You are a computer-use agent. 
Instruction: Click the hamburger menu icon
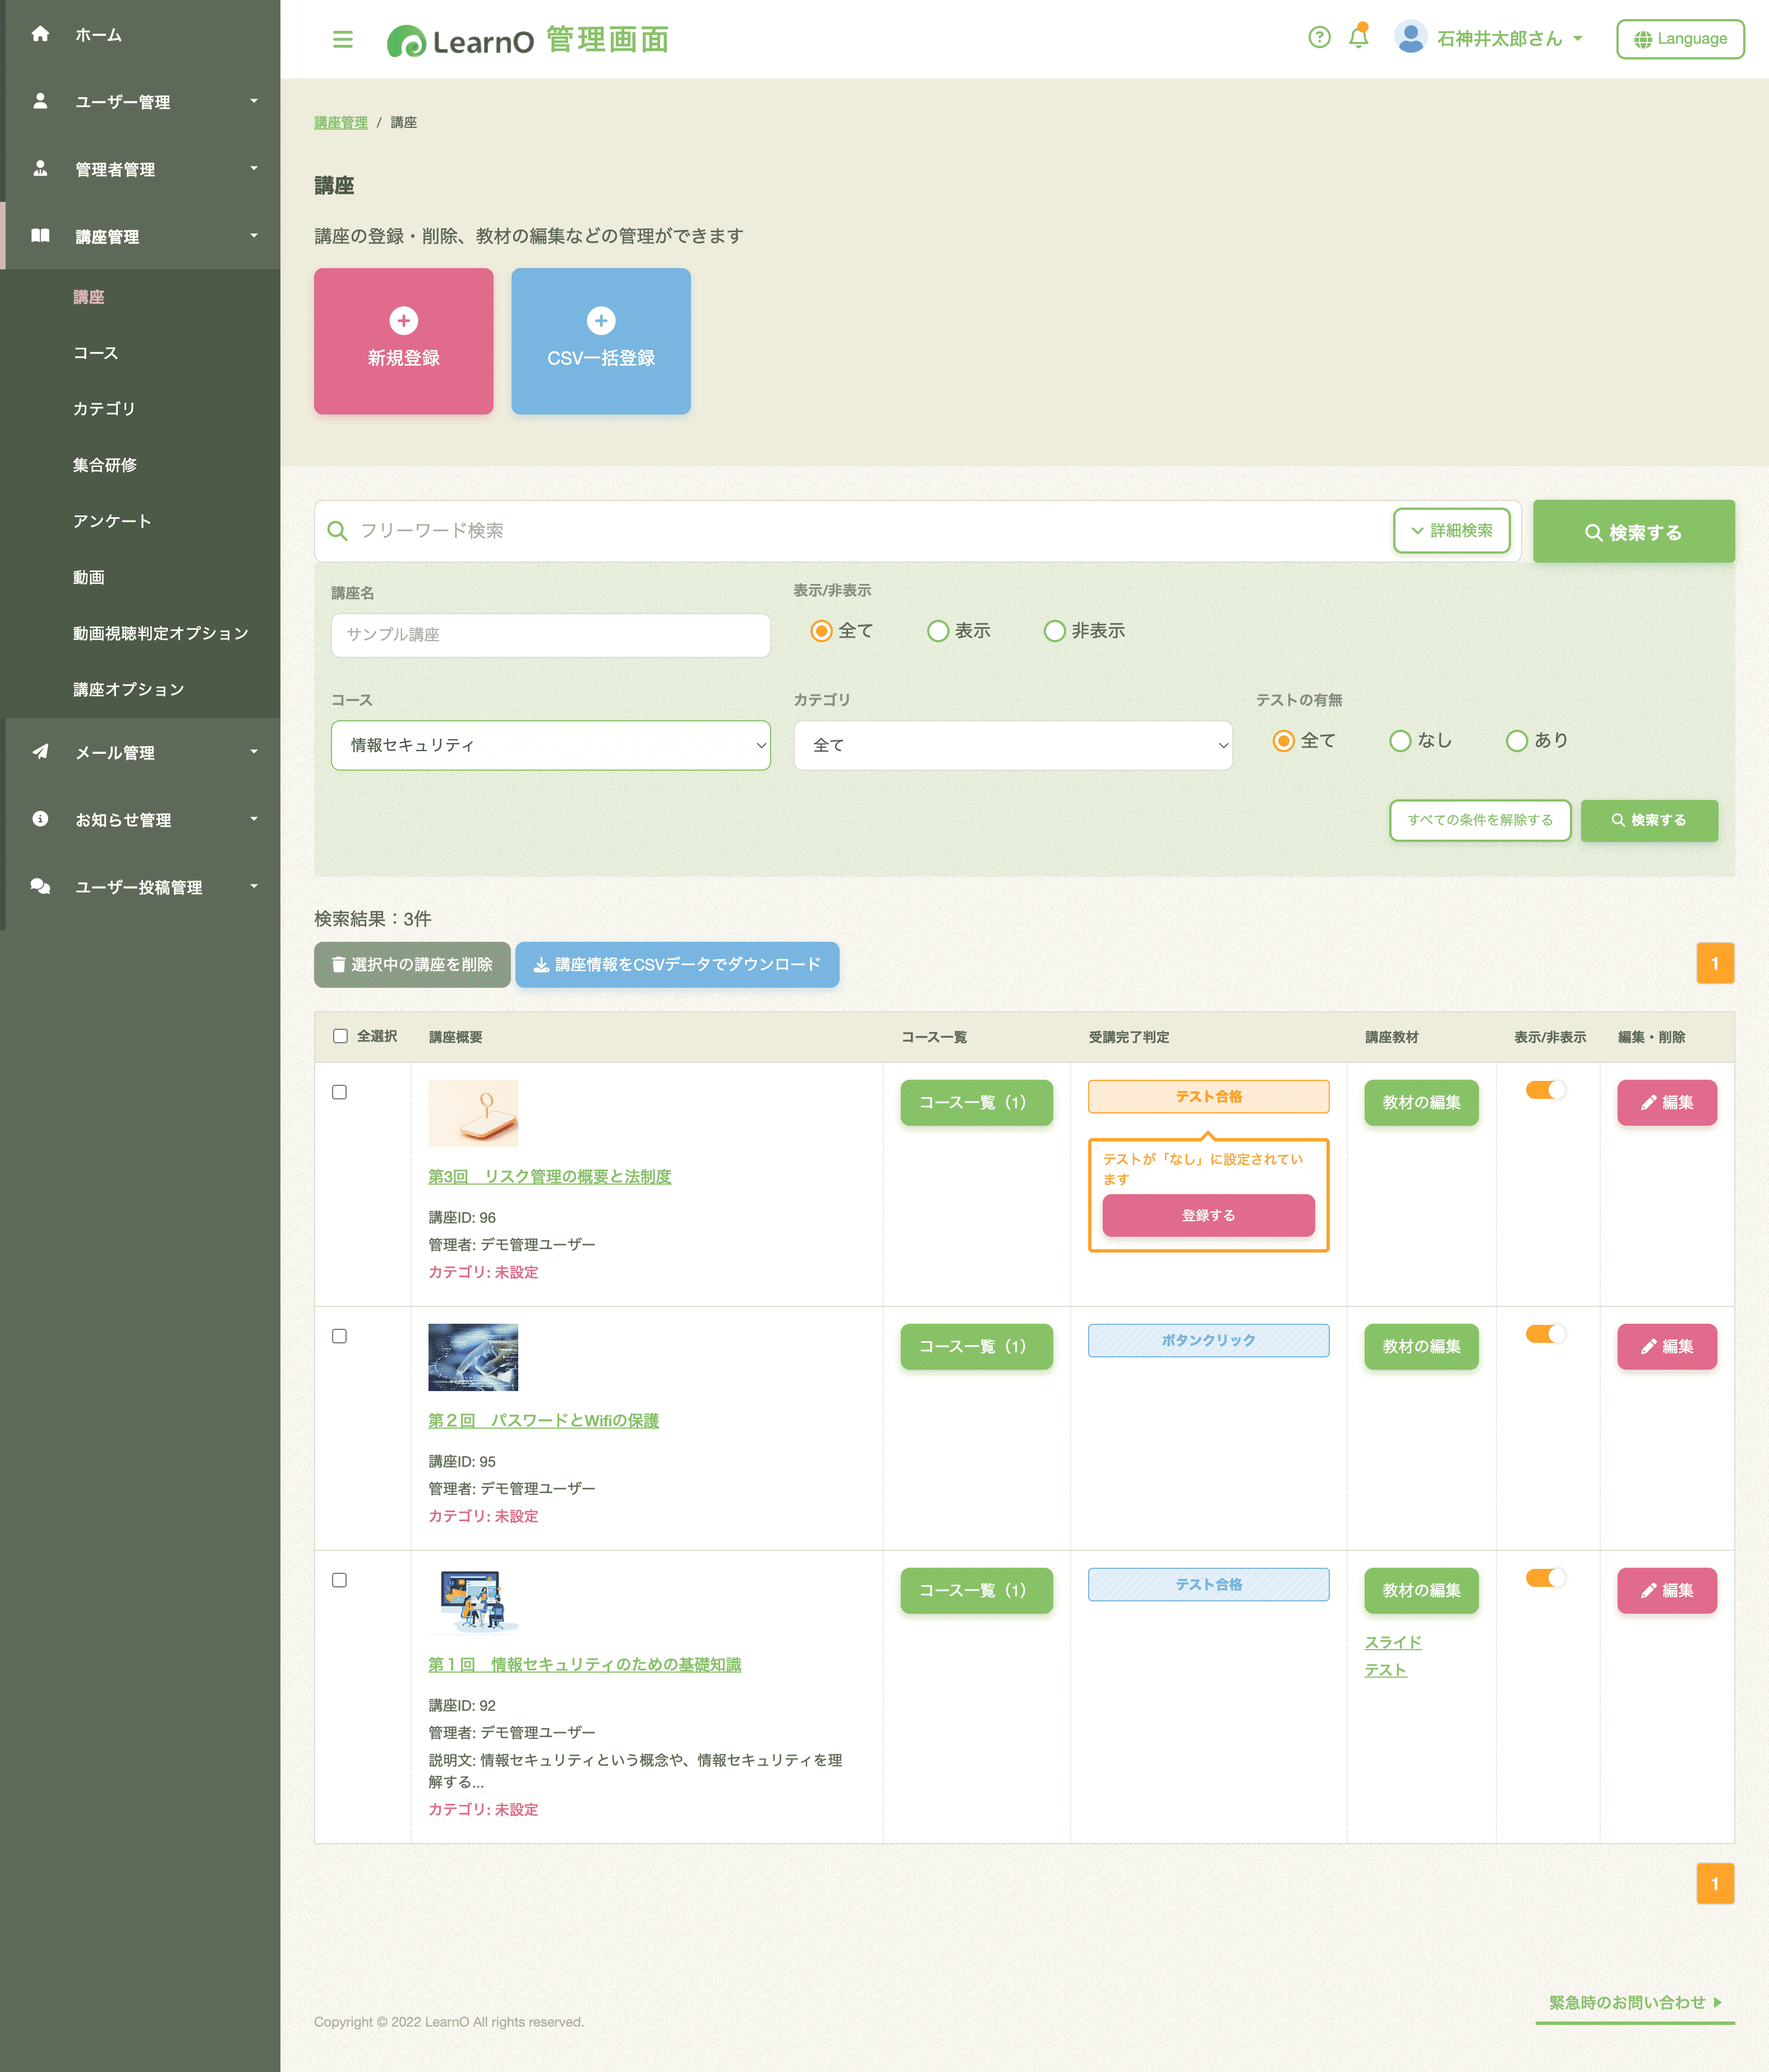click(342, 40)
